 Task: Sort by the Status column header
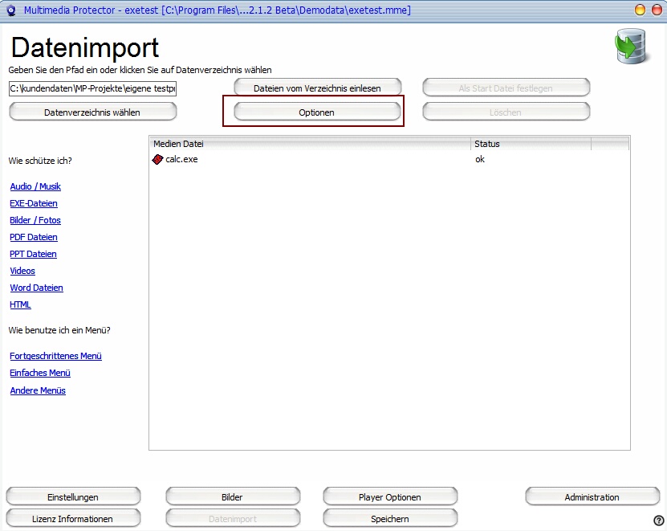531,144
